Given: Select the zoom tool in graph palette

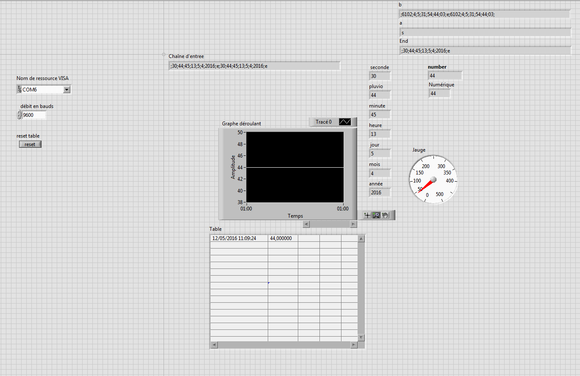Looking at the screenshot, I should click(x=376, y=215).
